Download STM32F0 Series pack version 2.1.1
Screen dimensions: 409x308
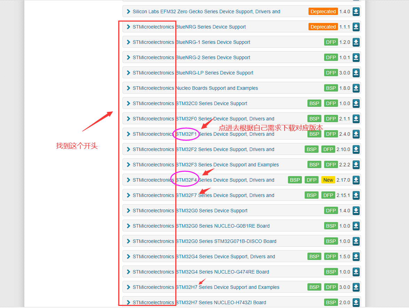(x=356, y=119)
